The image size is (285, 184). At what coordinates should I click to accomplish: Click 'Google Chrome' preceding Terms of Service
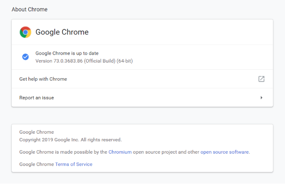[37, 164]
